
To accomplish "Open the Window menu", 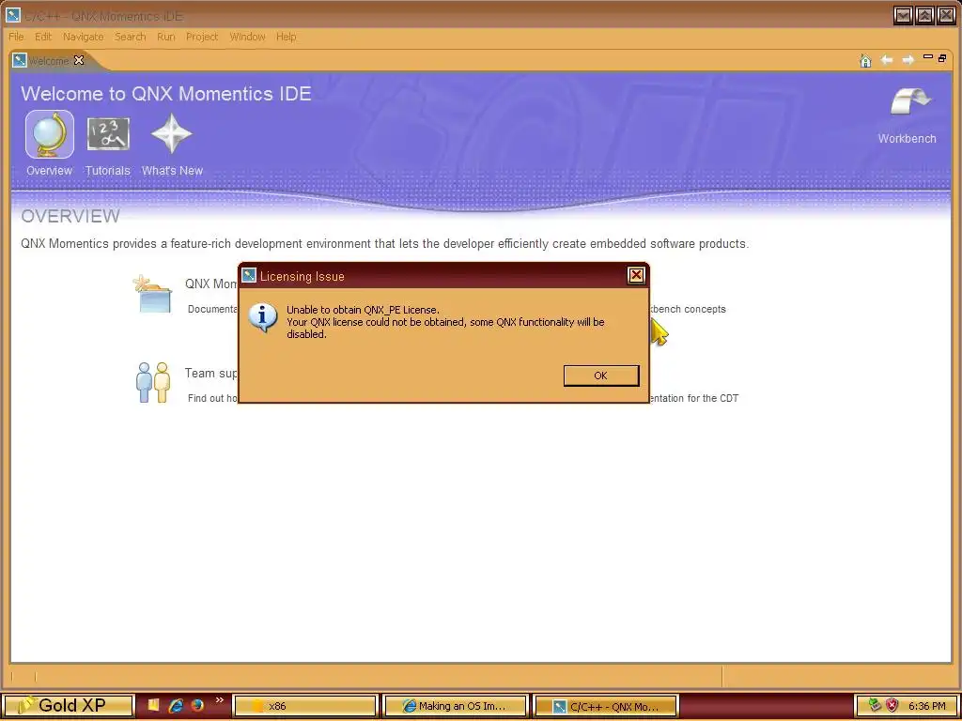I will (247, 37).
